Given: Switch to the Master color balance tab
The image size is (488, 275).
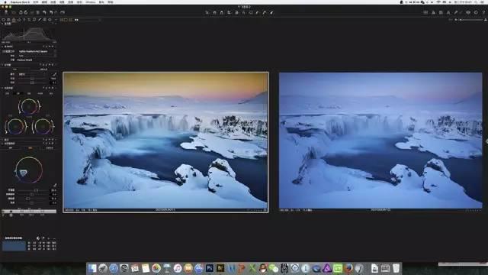Looking at the screenshot, I should click(7, 93).
